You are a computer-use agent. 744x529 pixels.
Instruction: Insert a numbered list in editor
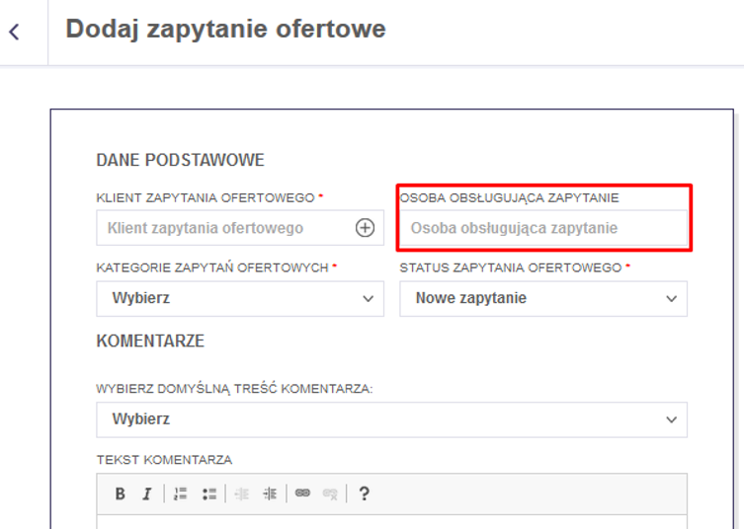click(x=180, y=494)
